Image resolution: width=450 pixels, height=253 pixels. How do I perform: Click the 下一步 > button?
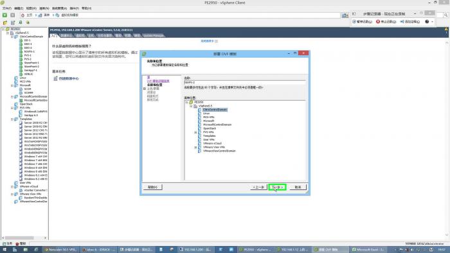[x=277, y=187]
